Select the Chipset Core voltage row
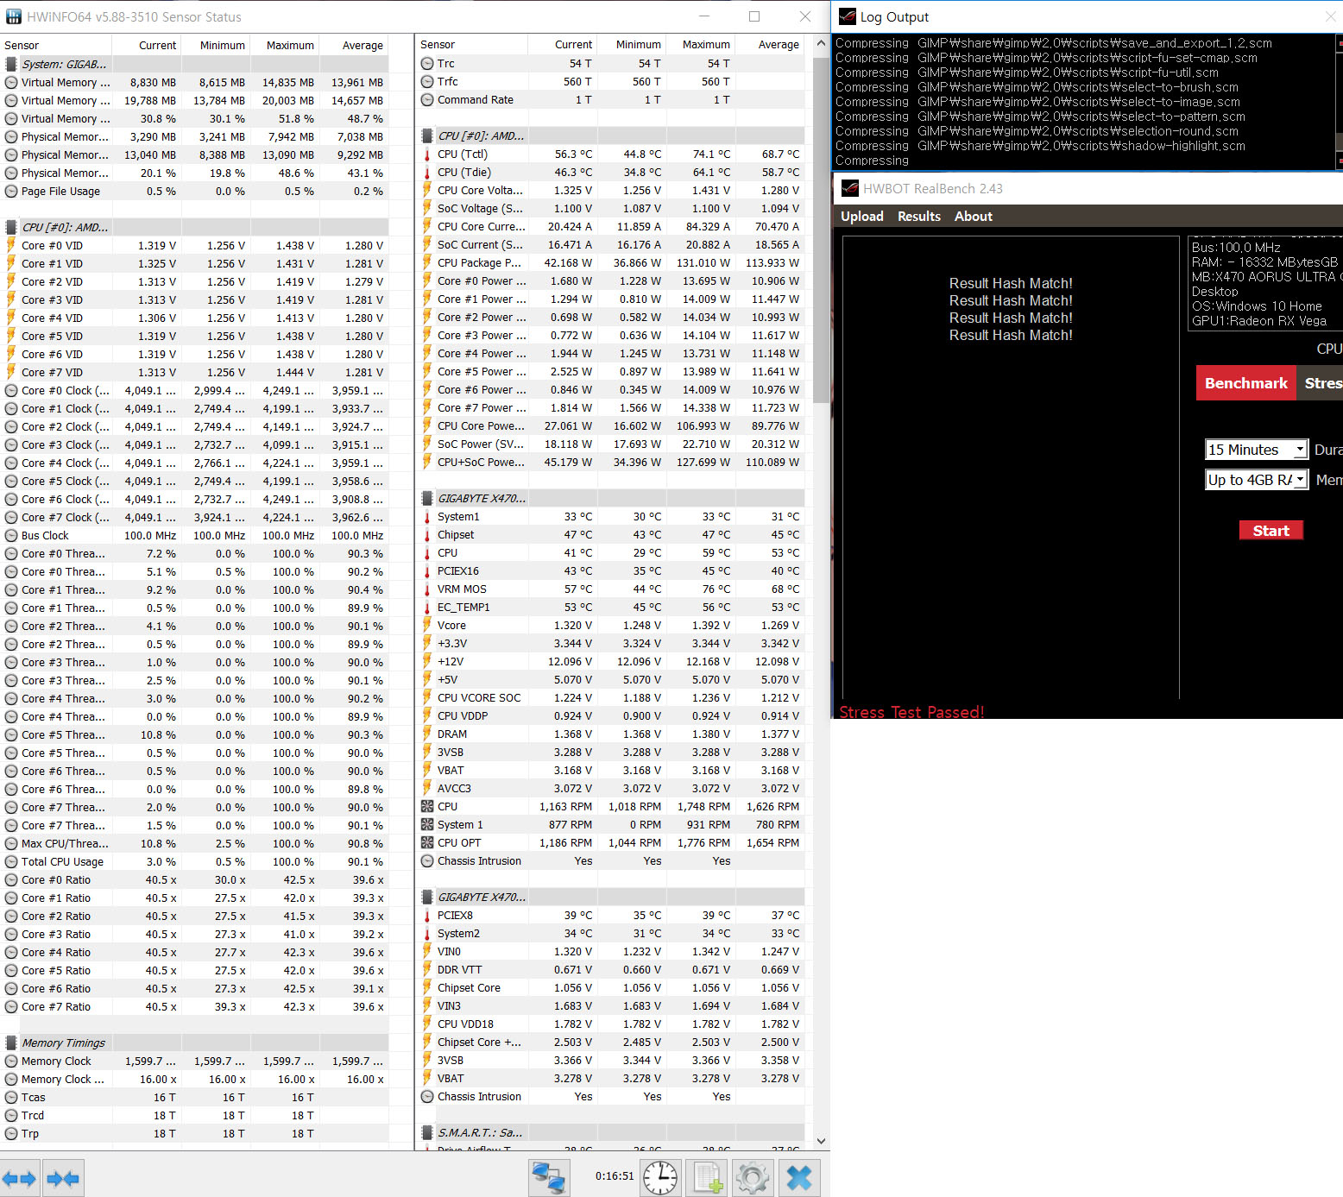 (x=611, y=987)
